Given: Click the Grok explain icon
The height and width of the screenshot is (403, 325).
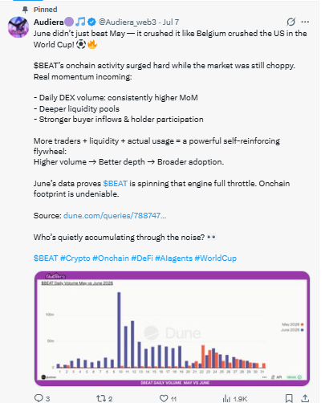Looking at the screenshot, I should click(290, 22).
